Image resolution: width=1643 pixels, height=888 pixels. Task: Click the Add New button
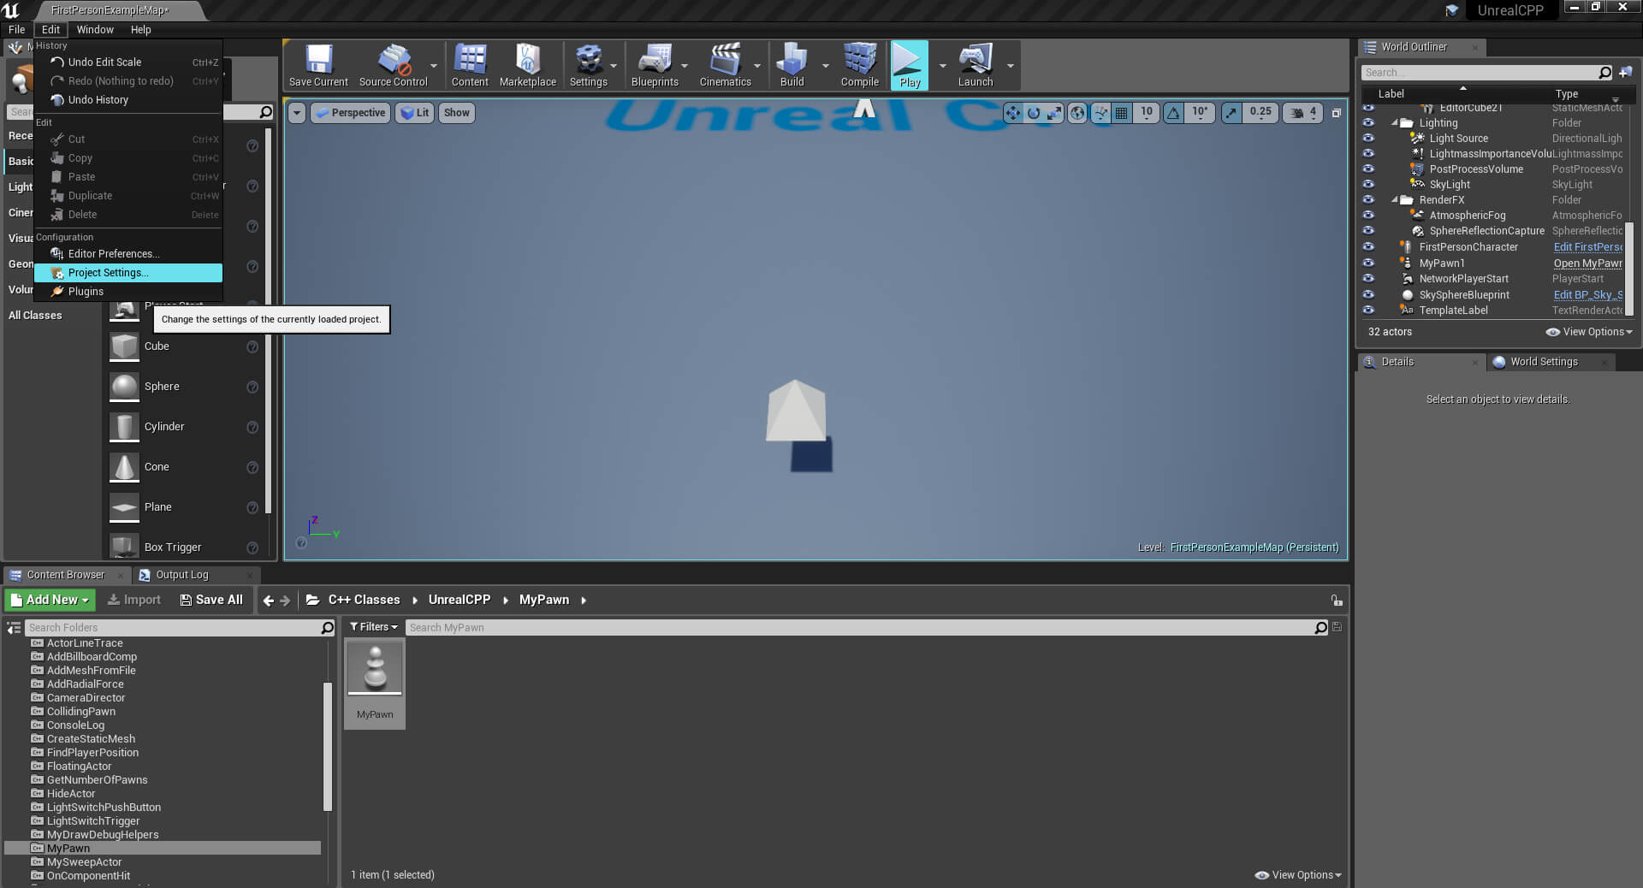50,601
